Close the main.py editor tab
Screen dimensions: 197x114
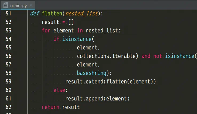click(x=31, y=5)
